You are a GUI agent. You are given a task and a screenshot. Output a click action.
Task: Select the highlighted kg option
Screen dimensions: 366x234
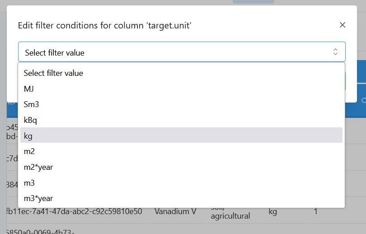181,135
